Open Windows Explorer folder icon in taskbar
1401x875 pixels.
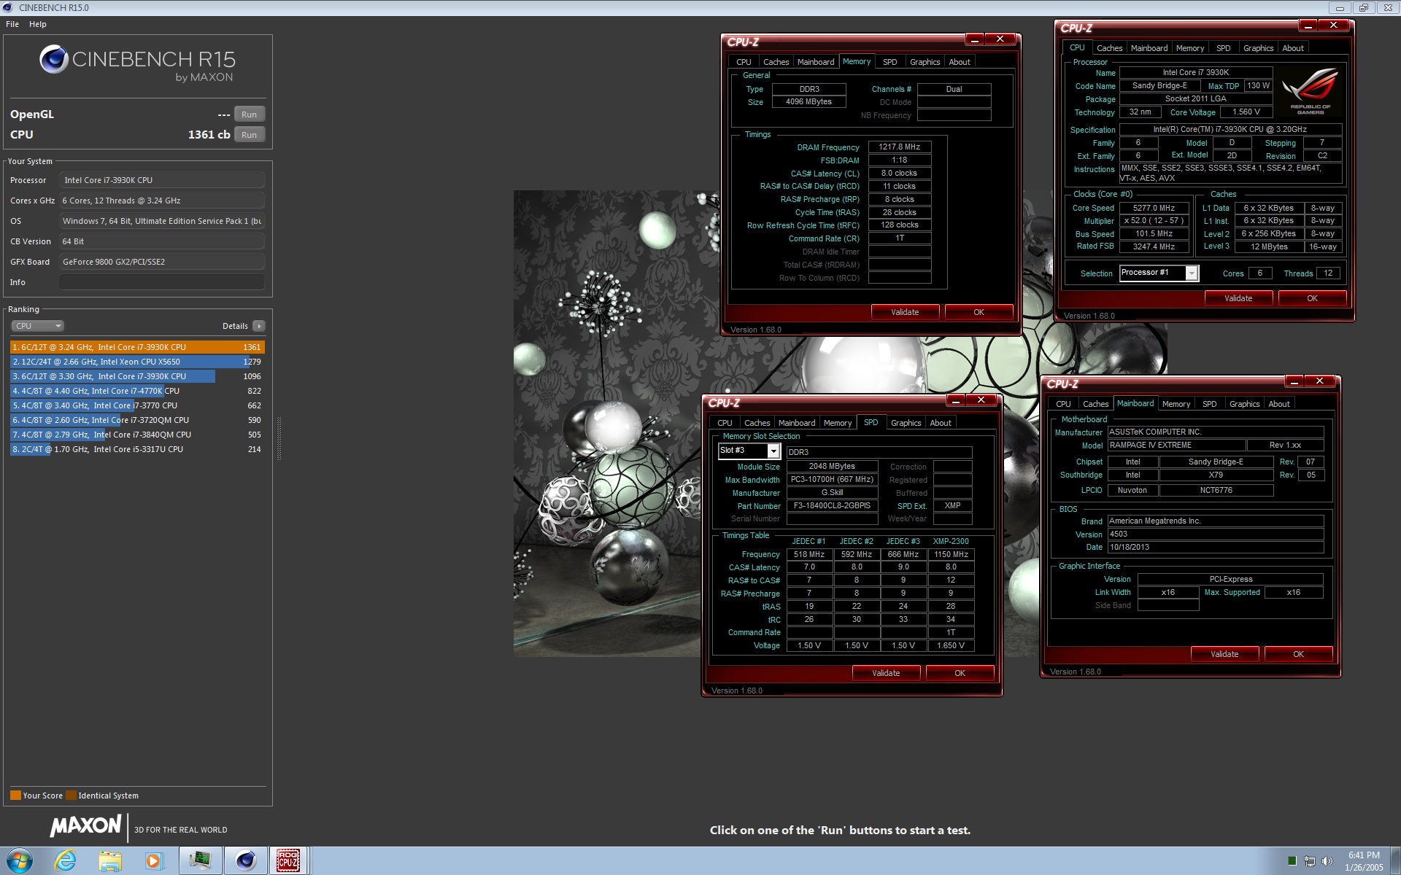(x=110, y=861)
